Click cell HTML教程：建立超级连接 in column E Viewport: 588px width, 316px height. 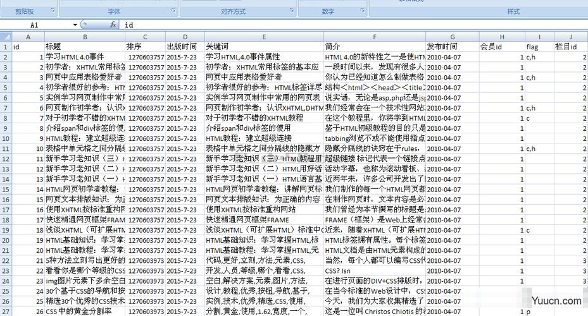click(264, 138)
